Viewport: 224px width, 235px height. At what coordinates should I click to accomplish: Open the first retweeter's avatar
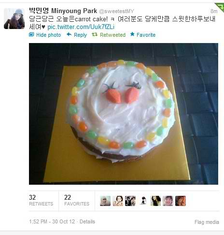pyautogui.click(x=105, y=201)
